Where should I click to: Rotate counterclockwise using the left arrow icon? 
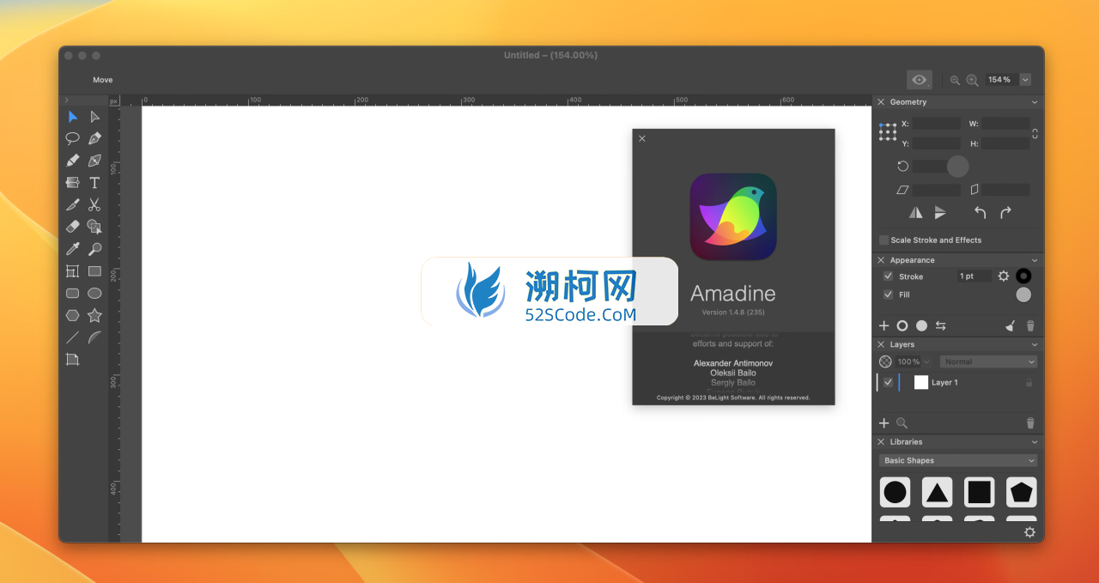tap(981, 212)
